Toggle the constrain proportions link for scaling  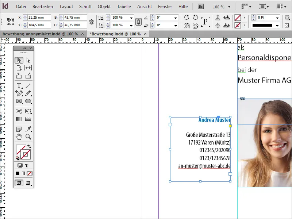pyautogui.click(x=138, y=21)
